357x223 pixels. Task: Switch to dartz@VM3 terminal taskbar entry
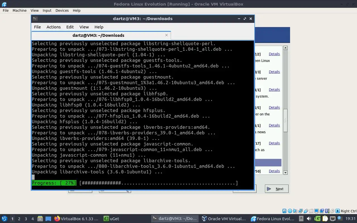point(175,219)
